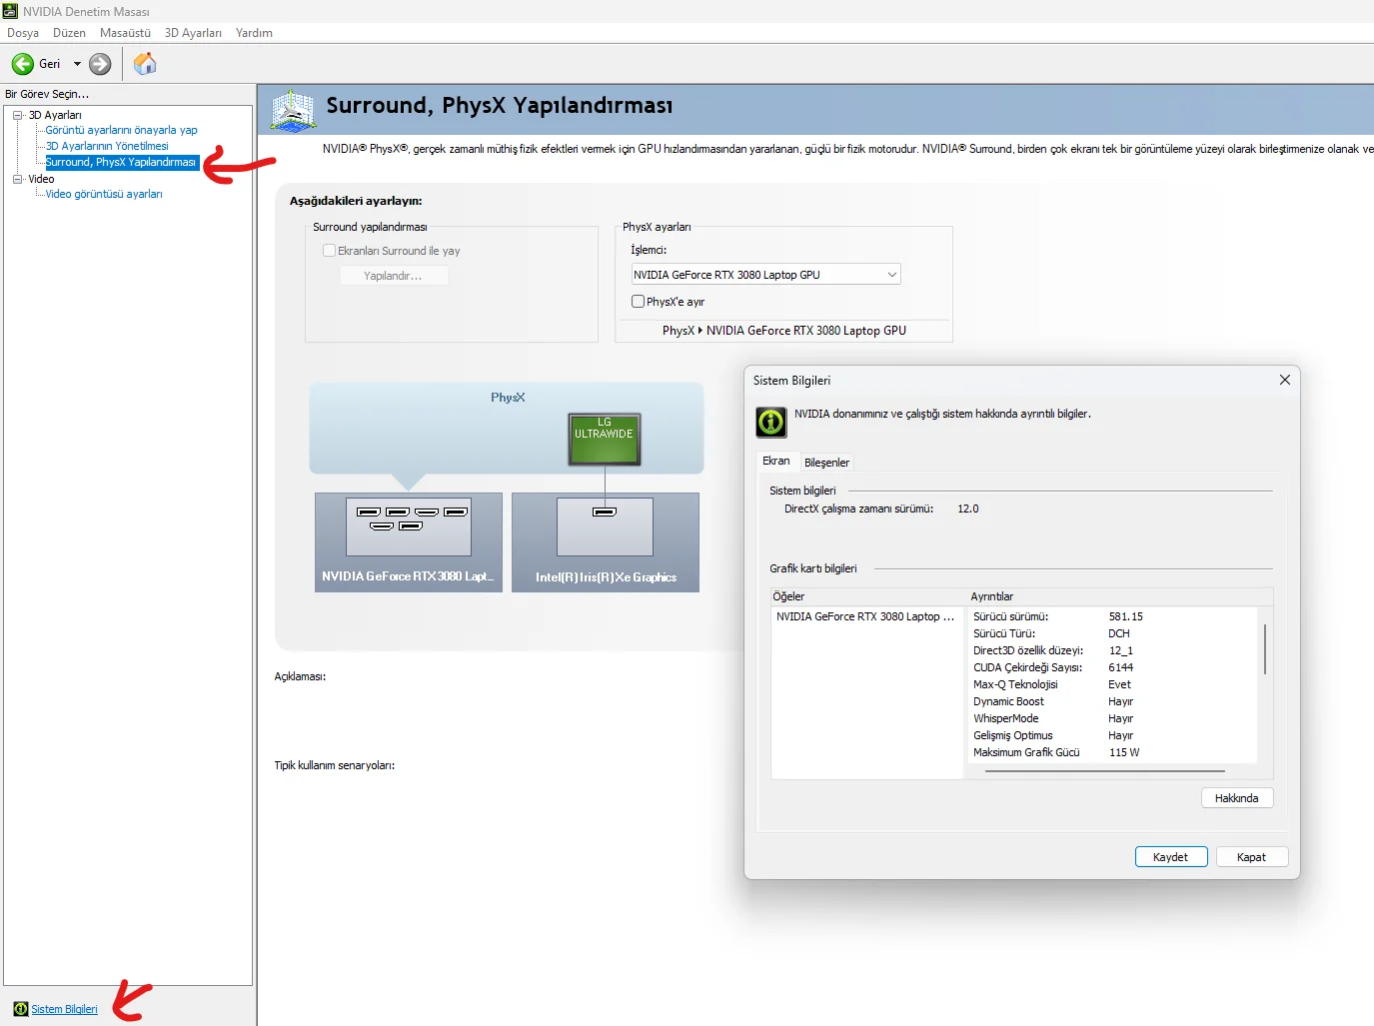Open the back history dropdown arrow beside Geri
Screen dimensions: 1374x1026
point(77,64)
